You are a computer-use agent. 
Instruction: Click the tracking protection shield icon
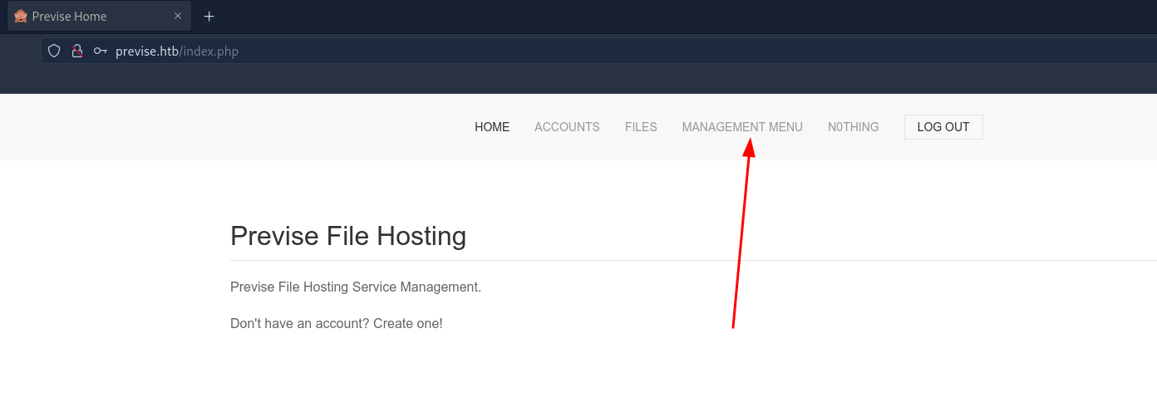54,51
